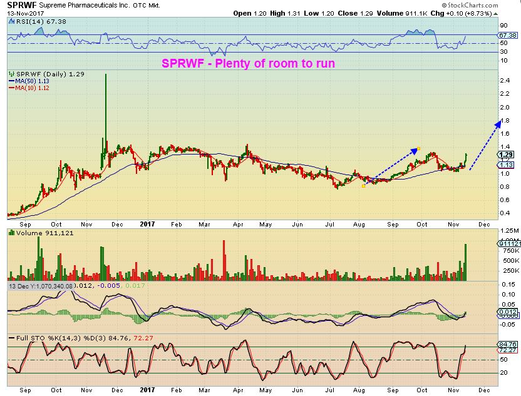Click the boxed 72.27 stochastic %D marker
The height and width of the screenshot is (396, 521).
(x=508, y=350)
